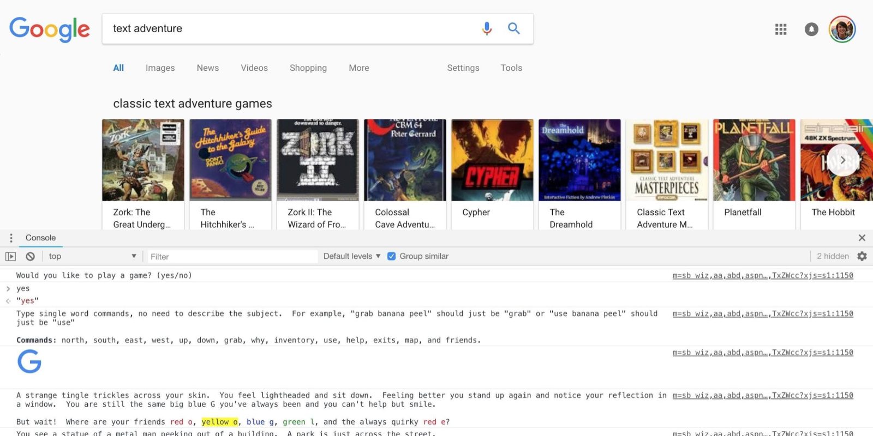
Task: Expand the More search options menu
Action: tap(358, 68)
